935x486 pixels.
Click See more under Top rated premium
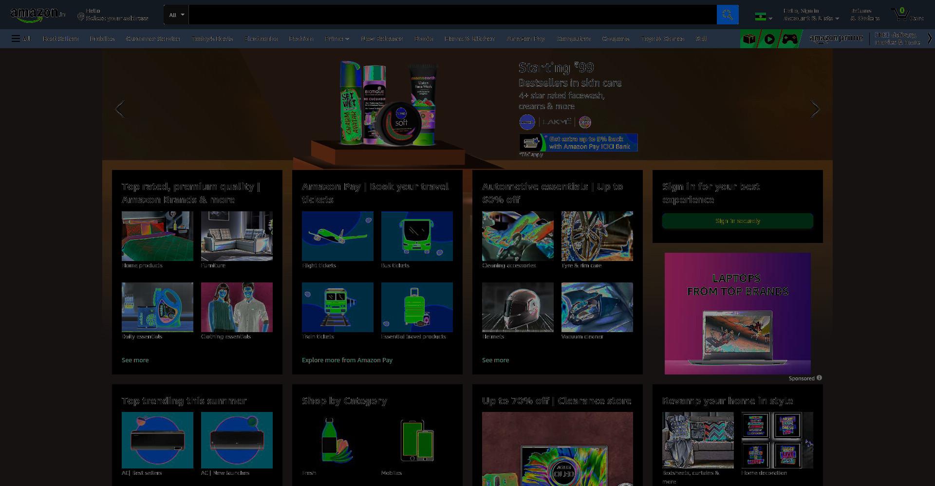tap(135, 360)
